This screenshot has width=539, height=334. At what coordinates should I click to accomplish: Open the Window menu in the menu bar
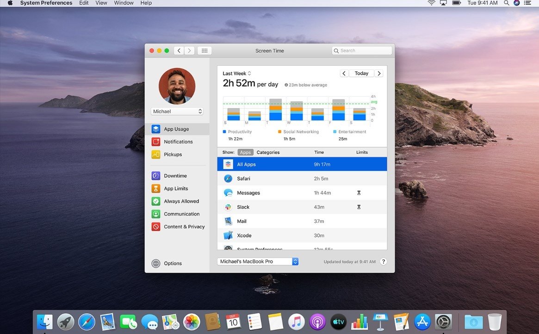123,3
